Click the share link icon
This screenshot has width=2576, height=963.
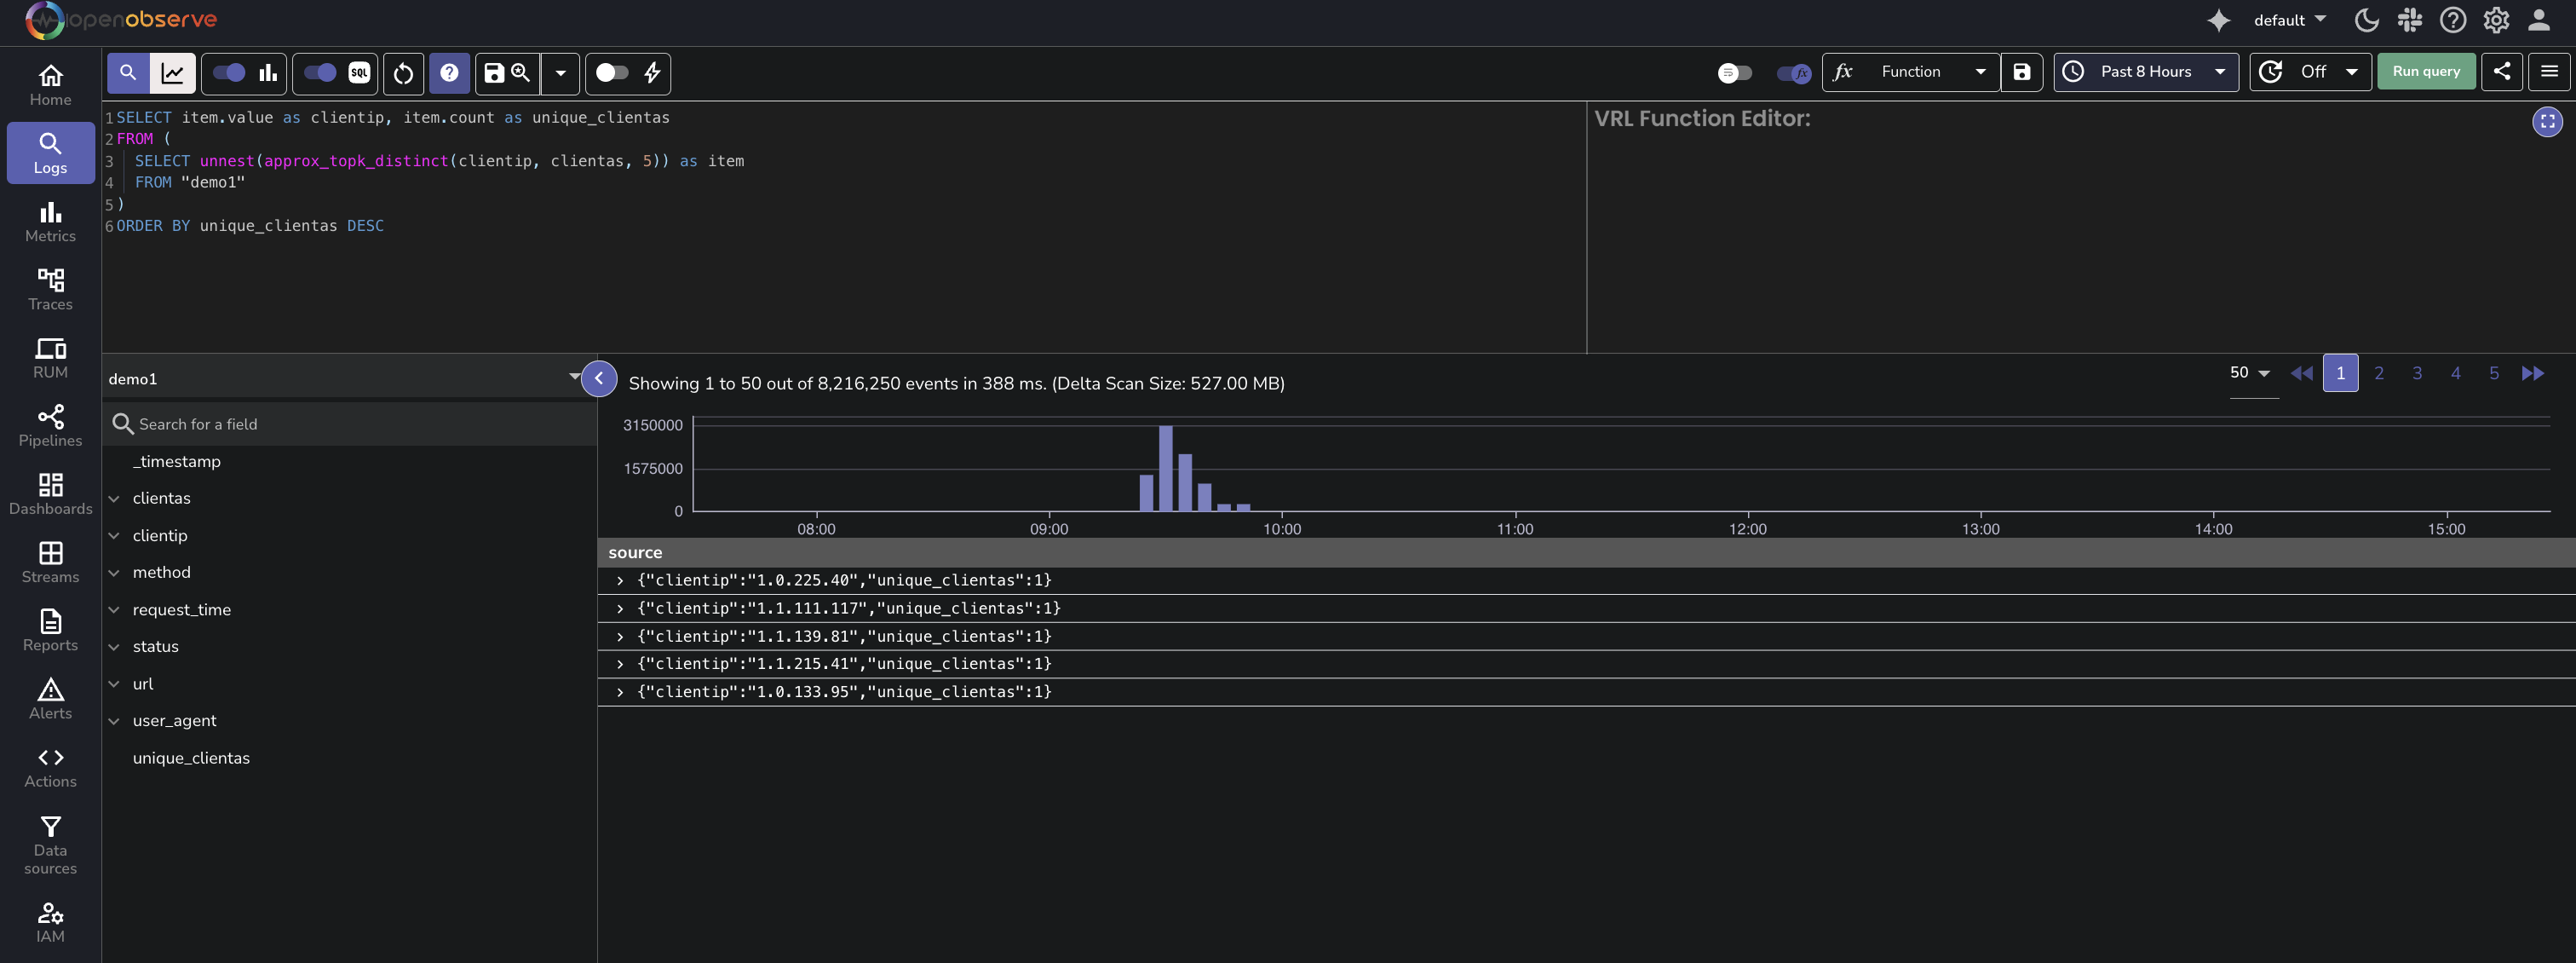click(2501, 72)
